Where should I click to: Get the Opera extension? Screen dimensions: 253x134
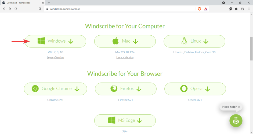[195, 89]
